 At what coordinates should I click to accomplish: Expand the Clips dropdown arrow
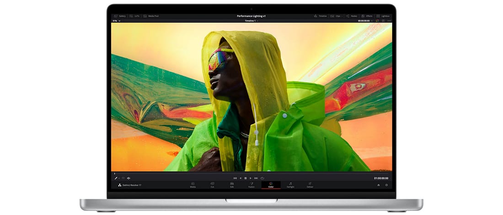click(x=342, y=16)
